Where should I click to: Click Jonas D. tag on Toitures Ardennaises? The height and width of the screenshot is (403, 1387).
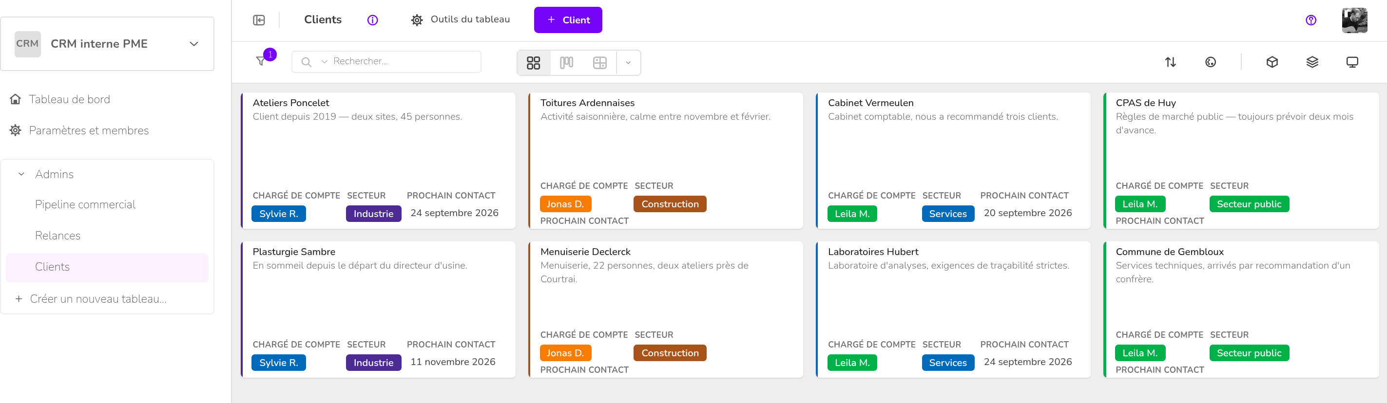(565, 204)
